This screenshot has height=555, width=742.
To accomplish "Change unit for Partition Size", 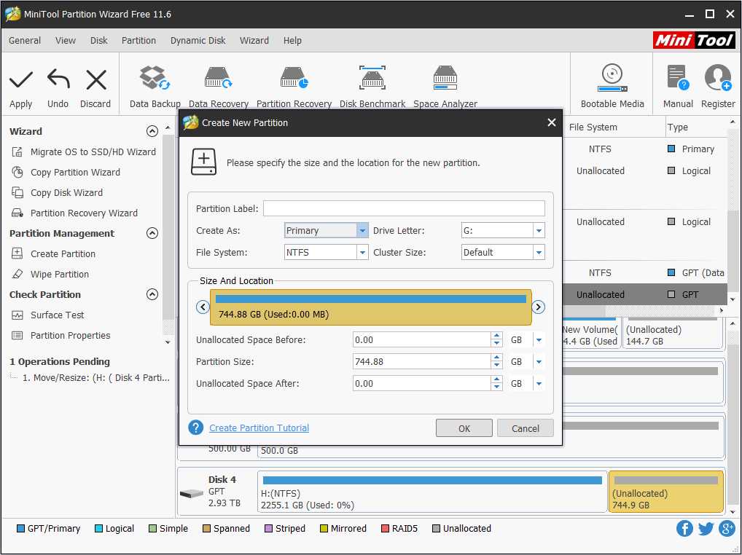I will [x=539, y=362].
